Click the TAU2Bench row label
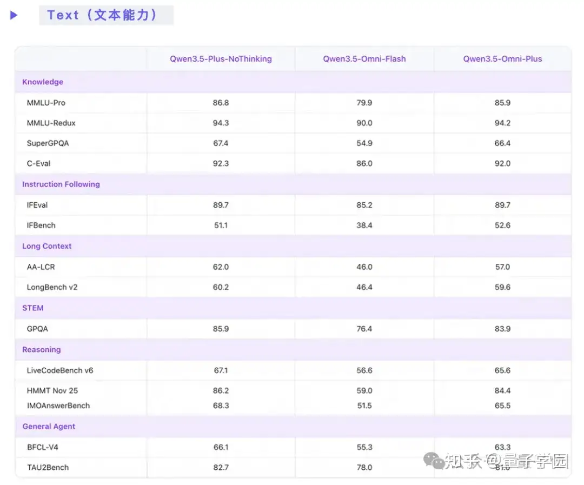The image size is (584, 485). pyautogui.click(x=48, y=467)
